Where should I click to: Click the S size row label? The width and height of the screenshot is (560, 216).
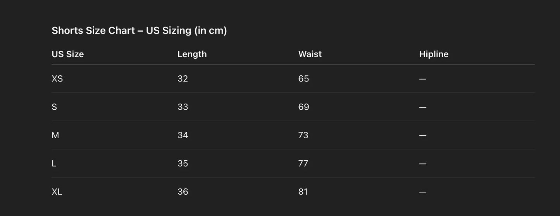click(x=54, y=107)
